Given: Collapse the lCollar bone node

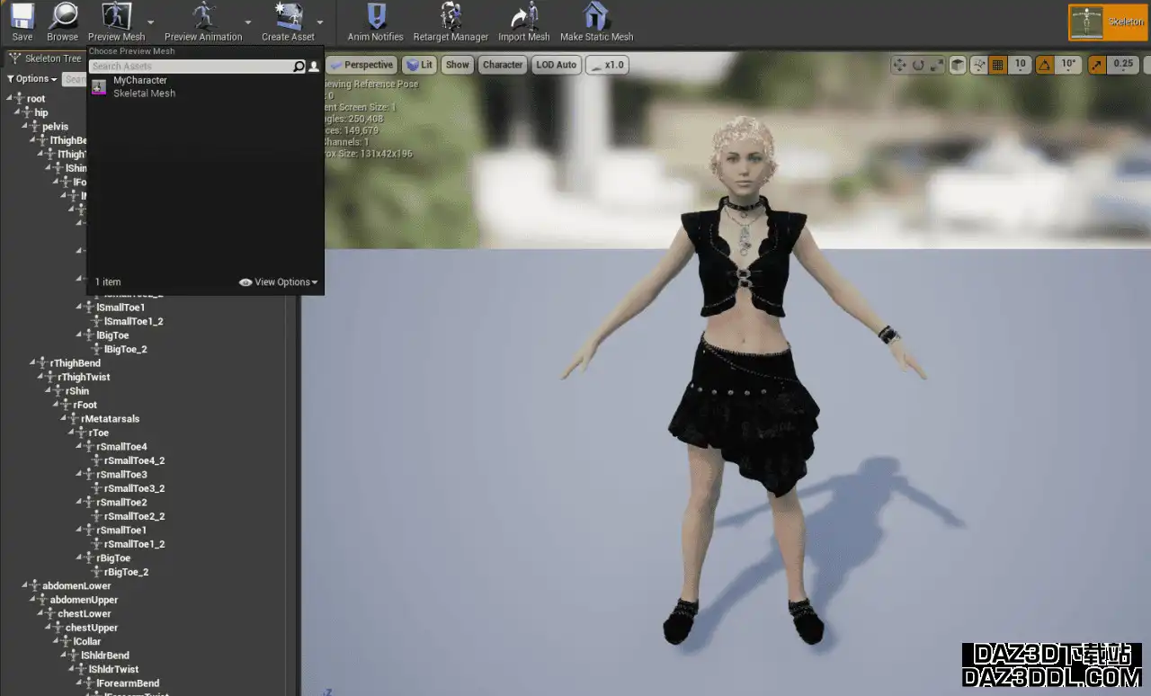Looking at the screenshot, I should coord(57,641).
